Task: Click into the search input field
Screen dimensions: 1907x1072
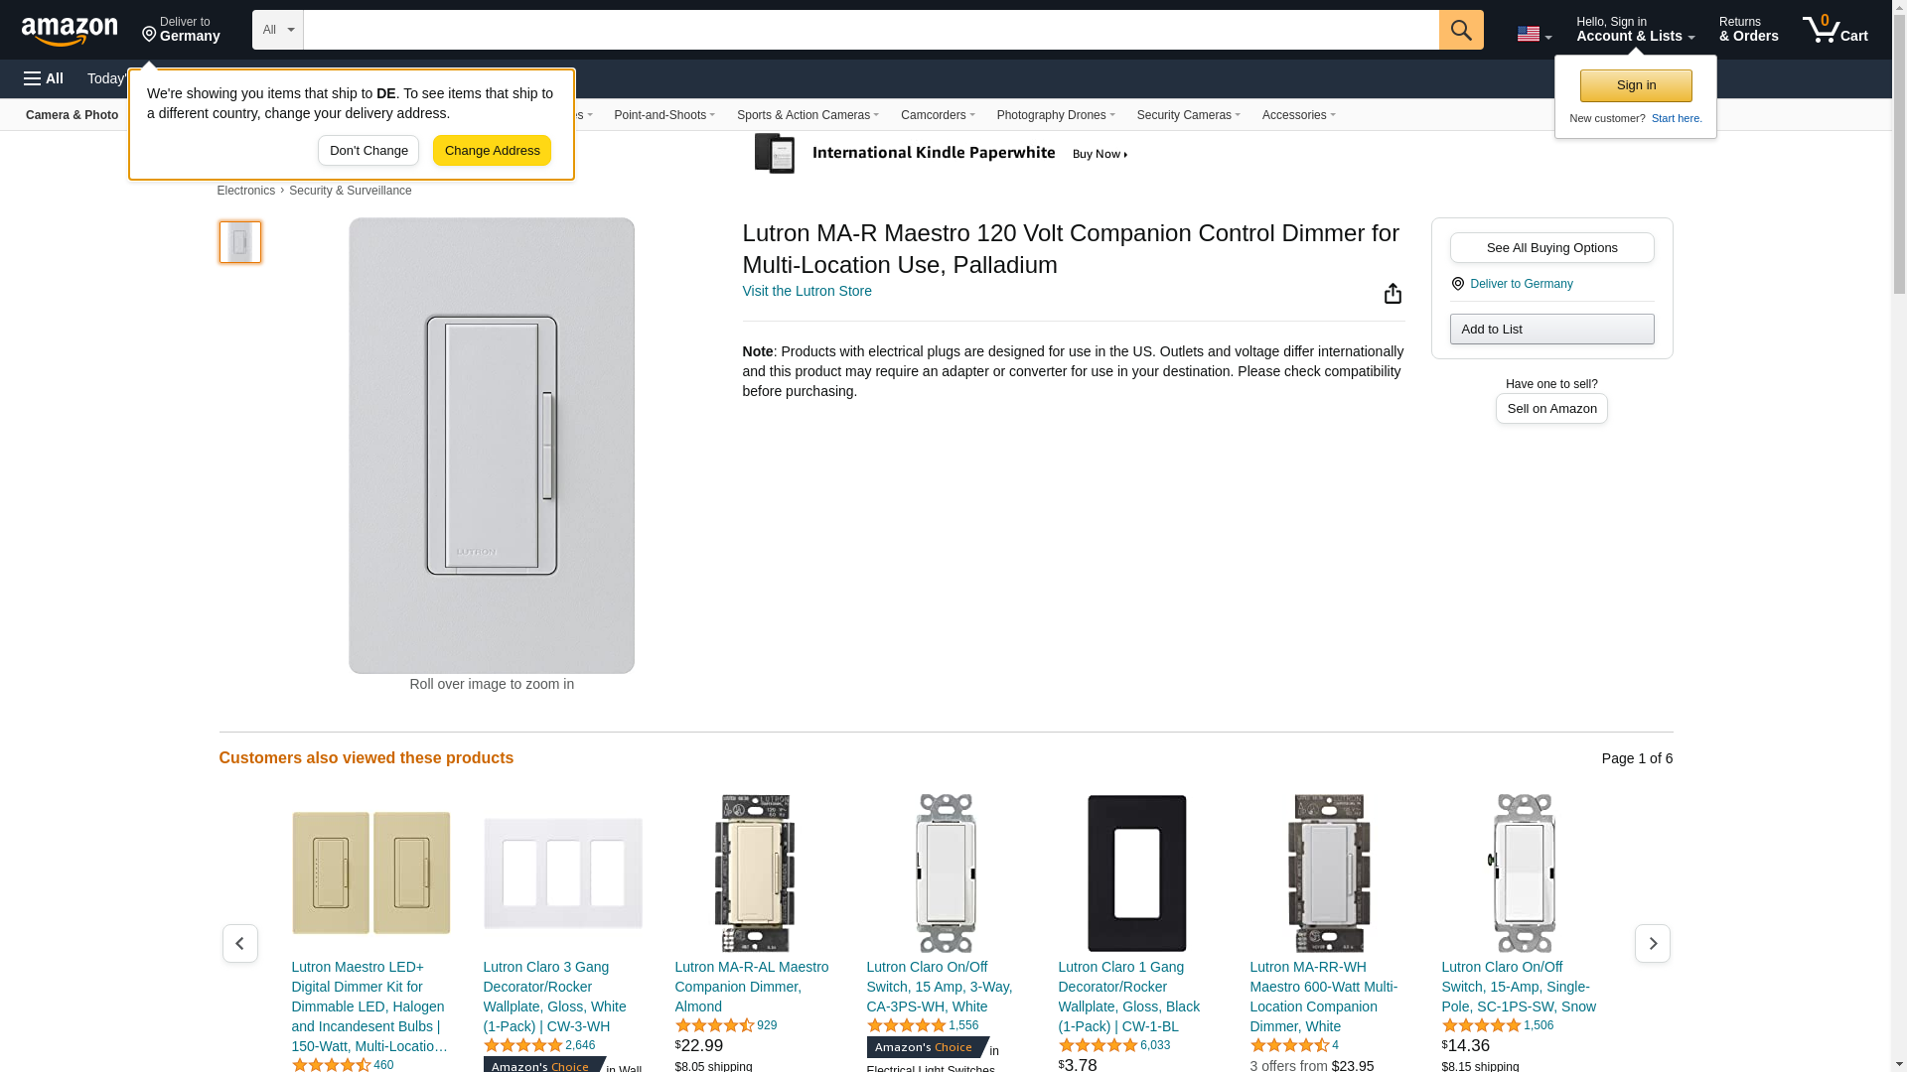Action: coord(870,30)
